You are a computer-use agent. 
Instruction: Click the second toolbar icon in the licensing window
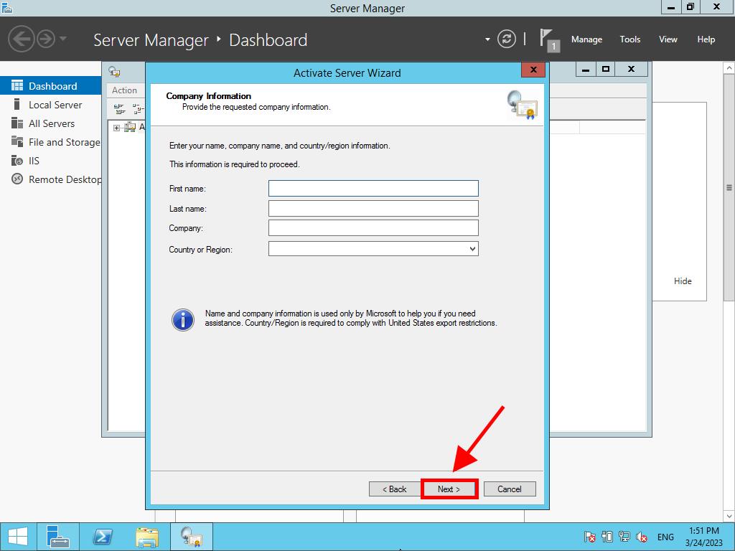137,109
